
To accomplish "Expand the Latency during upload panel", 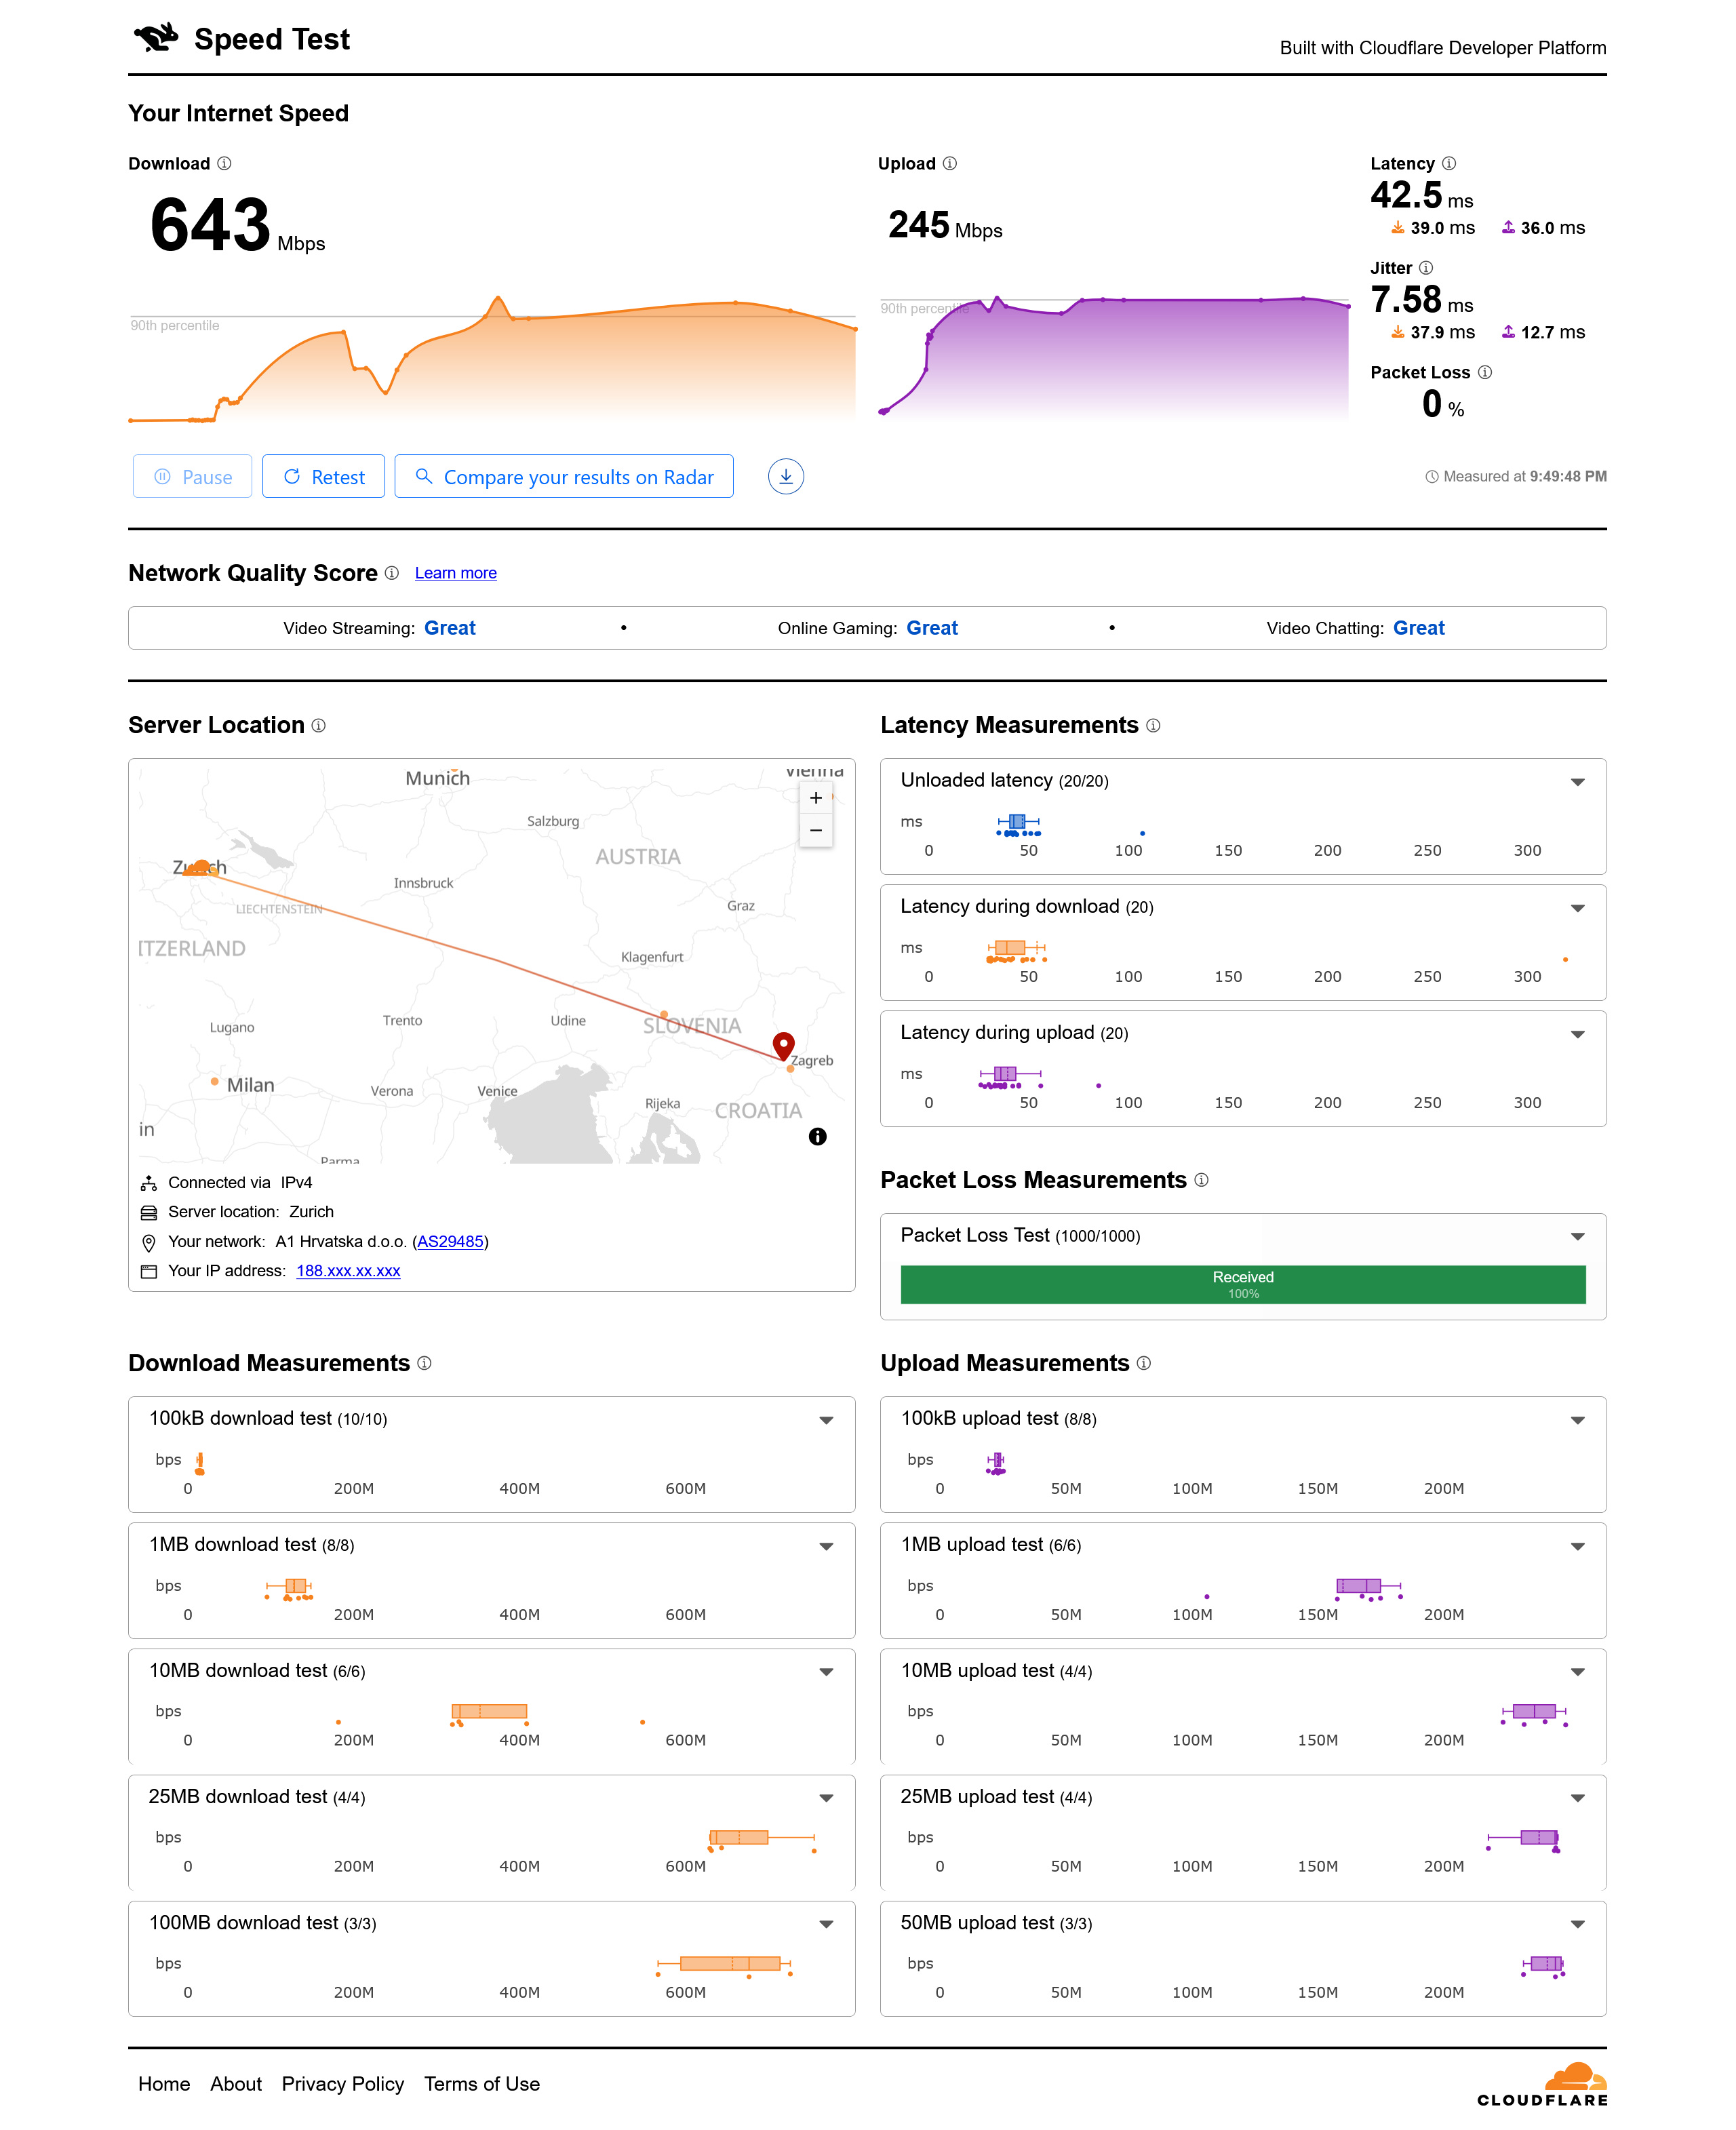I will click(x=1578, y=1034).
